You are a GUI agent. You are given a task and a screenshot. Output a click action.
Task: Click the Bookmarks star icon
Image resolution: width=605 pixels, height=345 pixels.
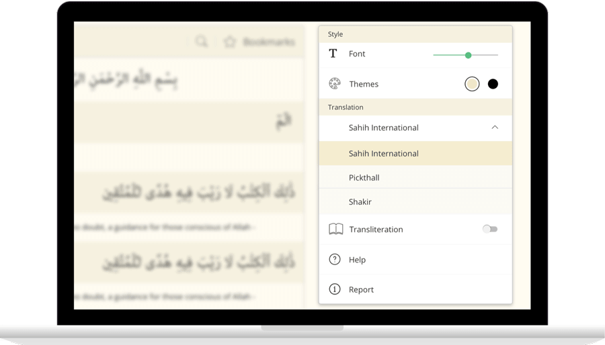pos(230,42)
